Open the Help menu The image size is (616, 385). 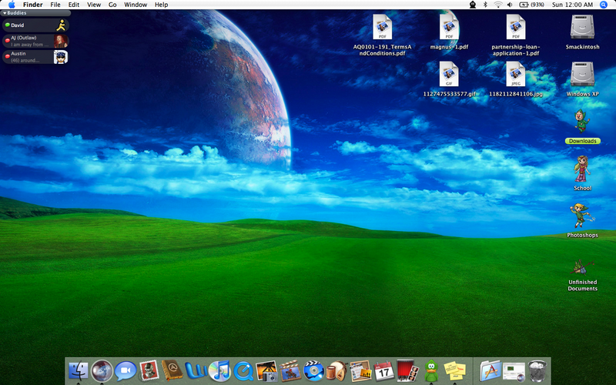(161, 5)
